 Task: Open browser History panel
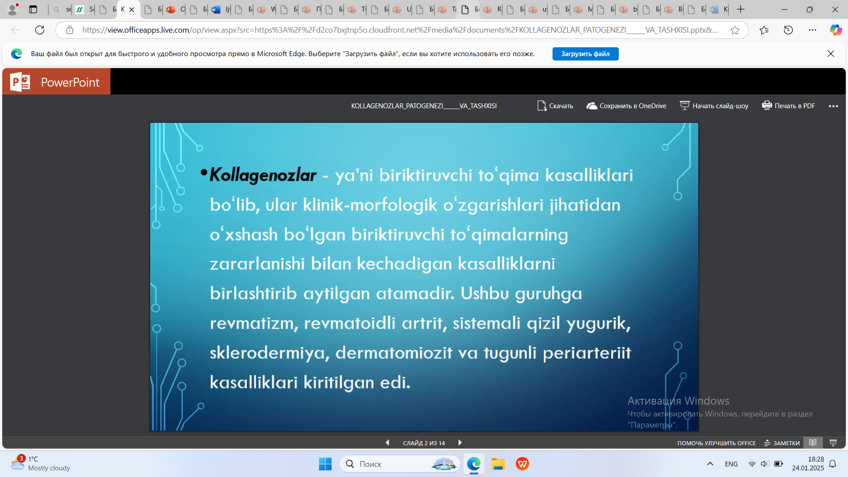[x=788, y=30]
